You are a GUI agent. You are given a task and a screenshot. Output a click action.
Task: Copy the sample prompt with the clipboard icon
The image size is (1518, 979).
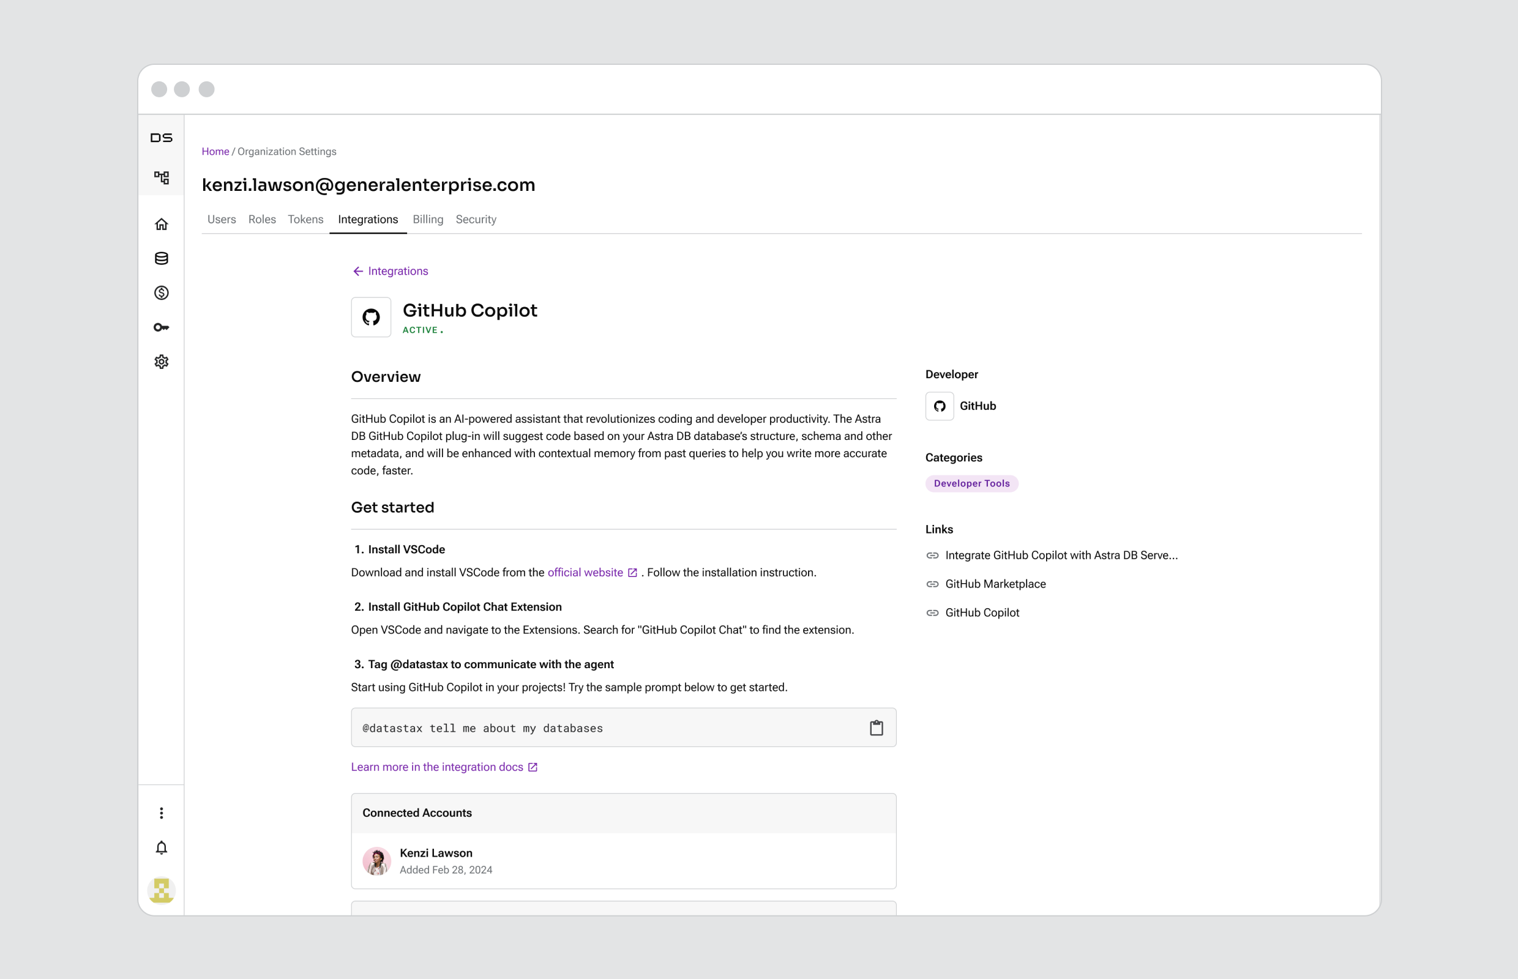[x=877, y=728]
